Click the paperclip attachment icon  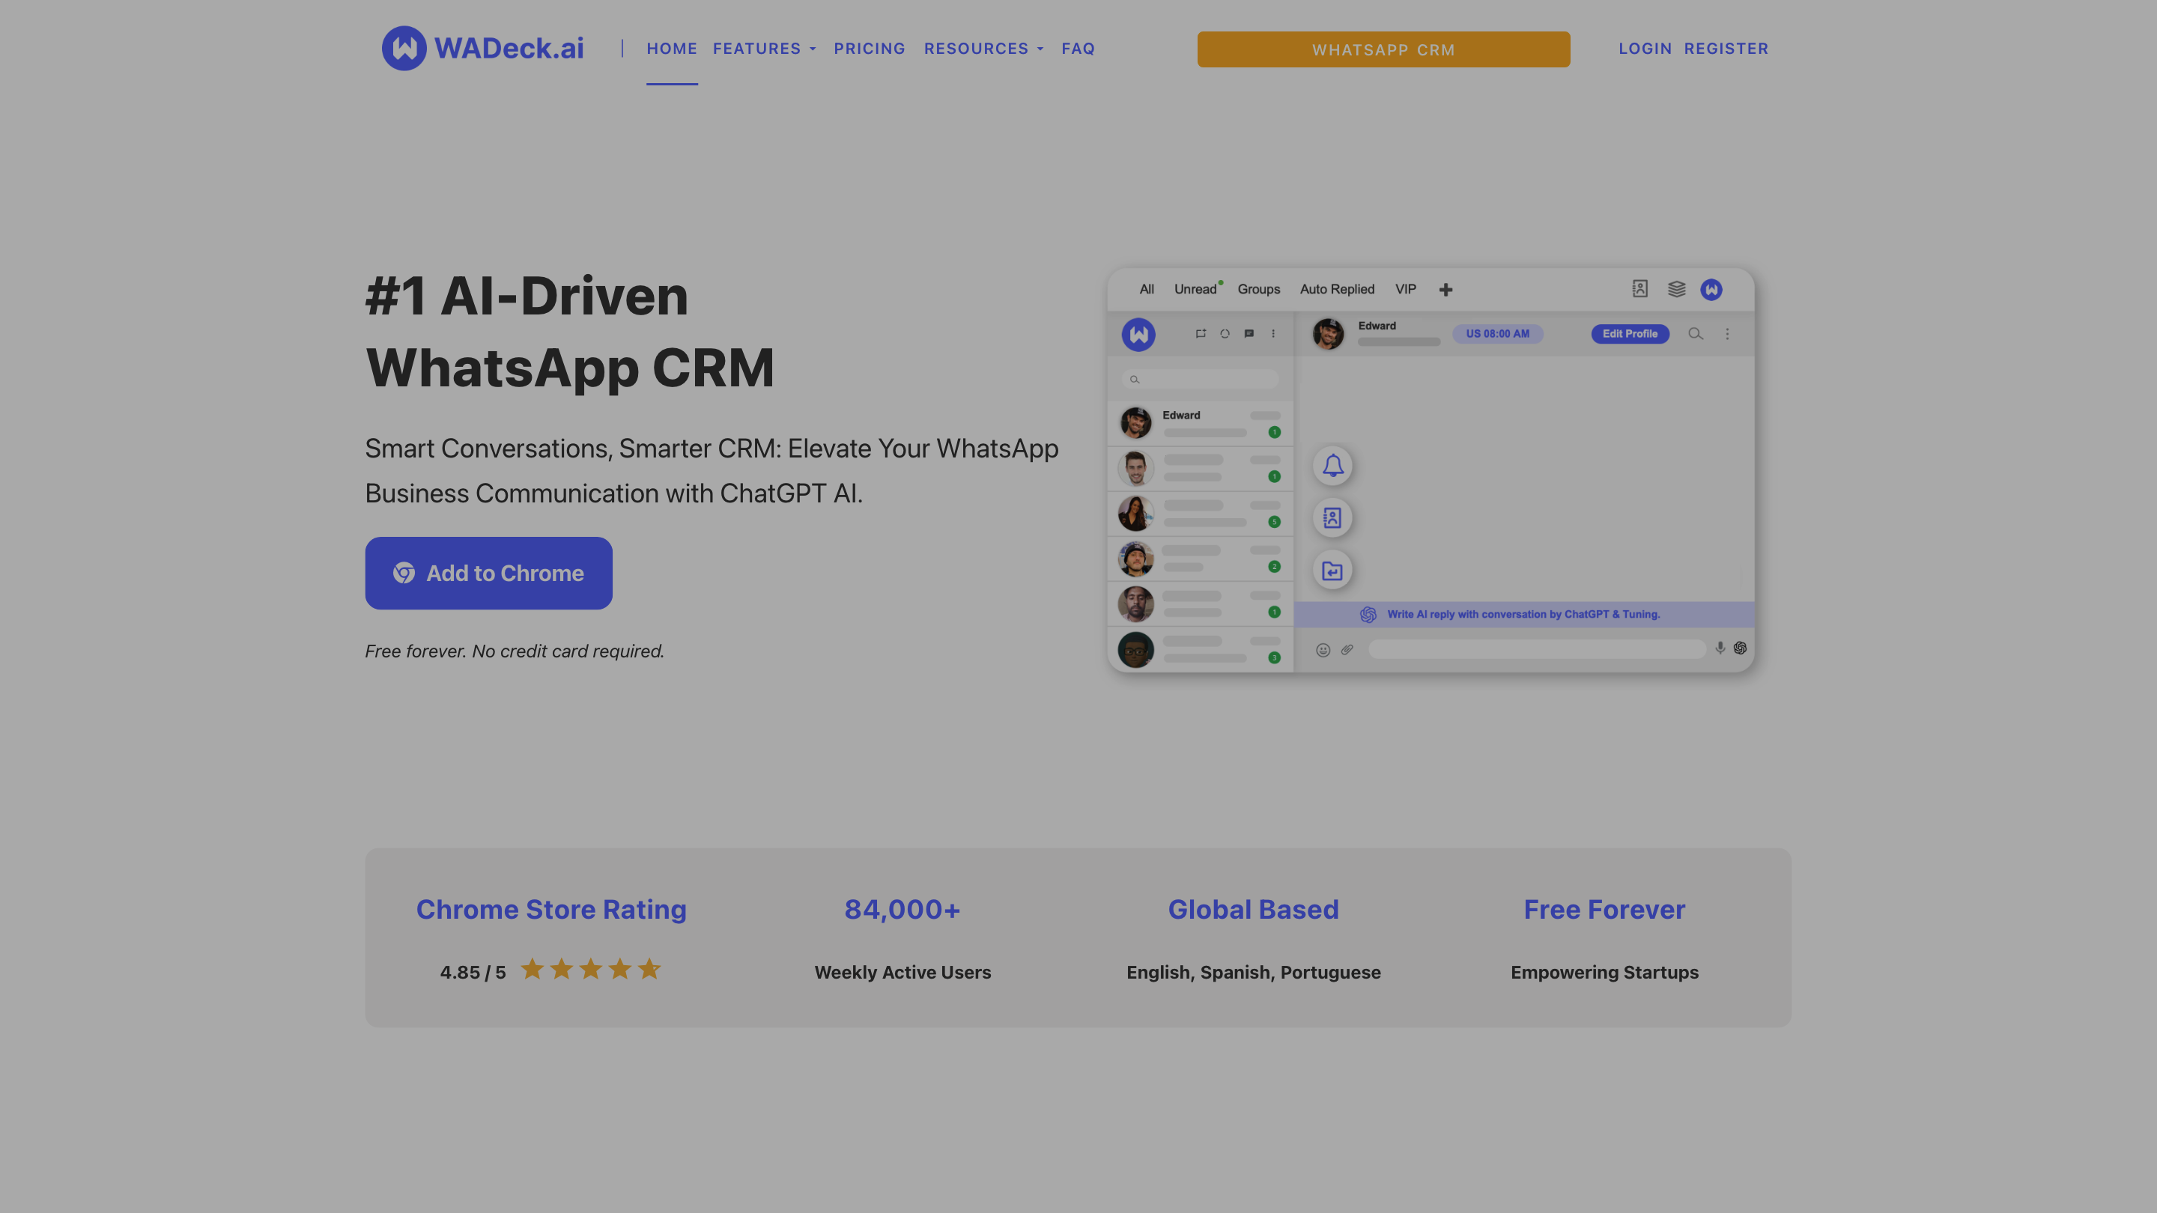click(1347, 650)
